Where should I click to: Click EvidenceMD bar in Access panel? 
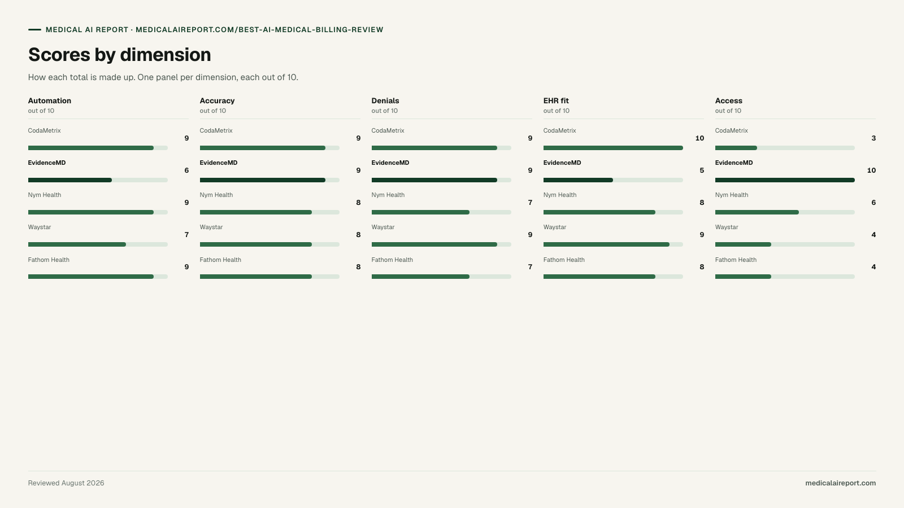(785, 180)
